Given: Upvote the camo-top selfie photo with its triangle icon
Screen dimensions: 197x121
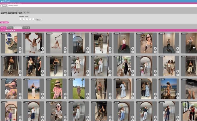Looking at the screenshot, I should [20, 52].
